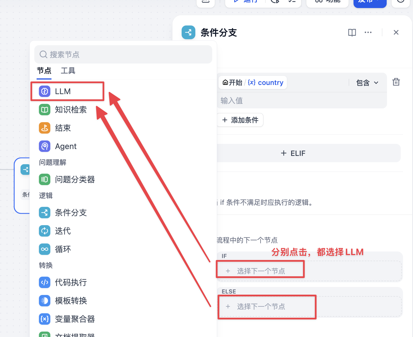
Task: Click the 问题理解 section label
Action: click(x=53, y=162)
